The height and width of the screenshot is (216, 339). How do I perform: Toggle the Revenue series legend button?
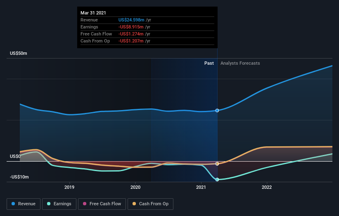click(24, 204)
